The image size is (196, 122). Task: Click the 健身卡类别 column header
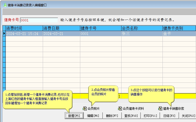click(179, 28)
